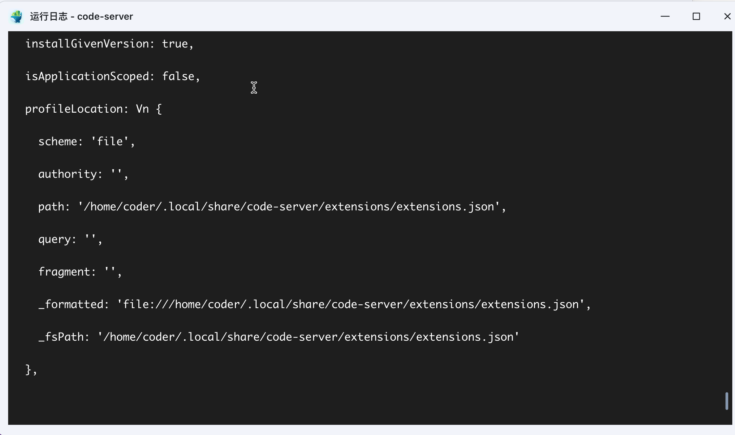735x435 pixels.
Task: Click the closing brace of profileLocation
Action: 28,370
